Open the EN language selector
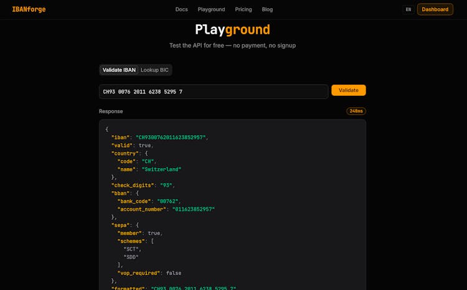467x290 pixels. coord(408,9)
